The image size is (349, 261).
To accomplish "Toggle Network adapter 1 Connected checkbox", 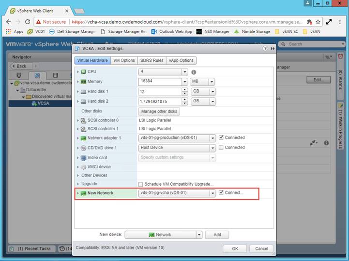I will point(221,137).
